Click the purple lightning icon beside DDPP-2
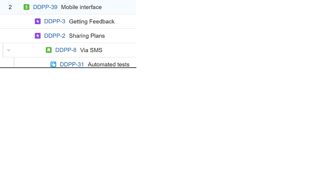316x177 pixels. (x=38, y=36)
